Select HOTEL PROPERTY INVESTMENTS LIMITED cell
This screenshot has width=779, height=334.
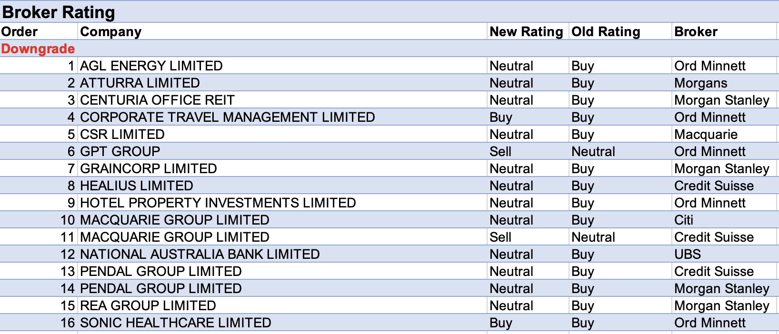(218, 203)
